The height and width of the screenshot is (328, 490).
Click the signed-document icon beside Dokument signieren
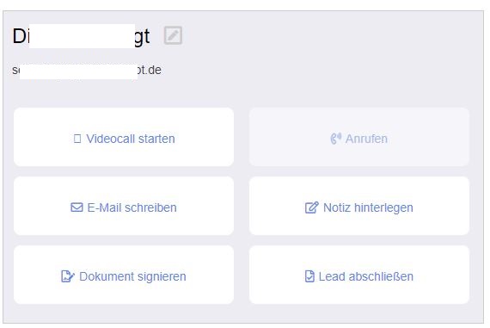(68, 276)
